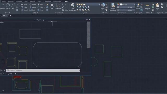This screenshot has height=94, width=167.
Task: Open the object color picker wheel
Action: (x=118, y=4)
